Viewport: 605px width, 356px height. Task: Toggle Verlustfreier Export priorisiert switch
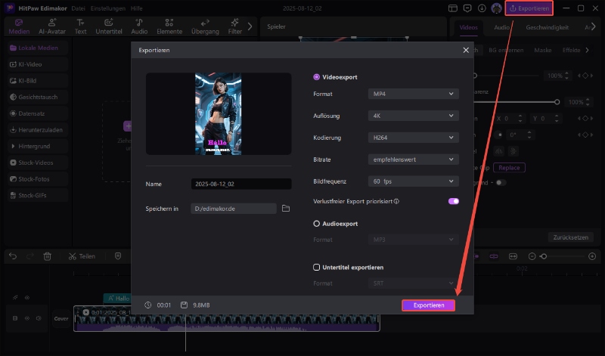pos(453,201)
